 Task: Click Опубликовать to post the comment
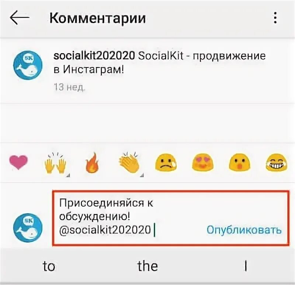244,230
